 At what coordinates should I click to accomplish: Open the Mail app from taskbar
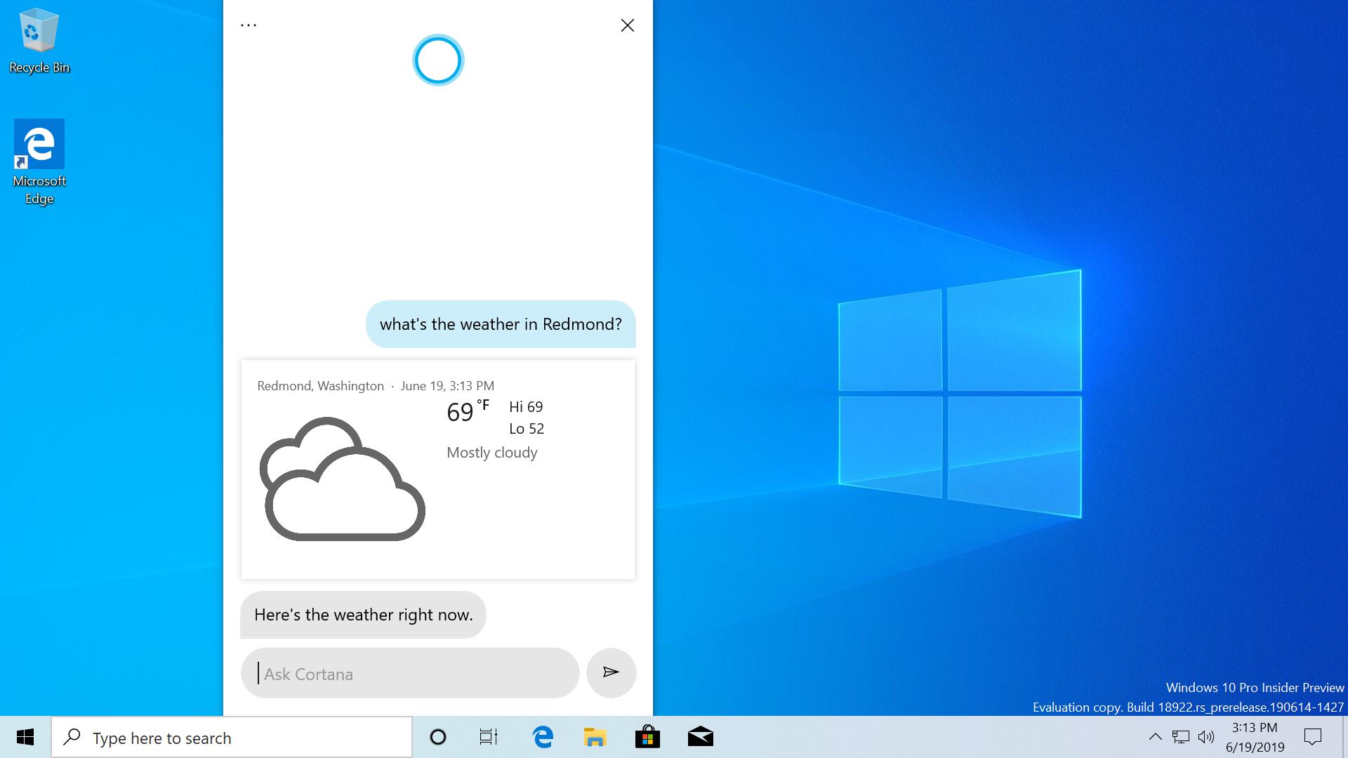(x=700, y=737)
